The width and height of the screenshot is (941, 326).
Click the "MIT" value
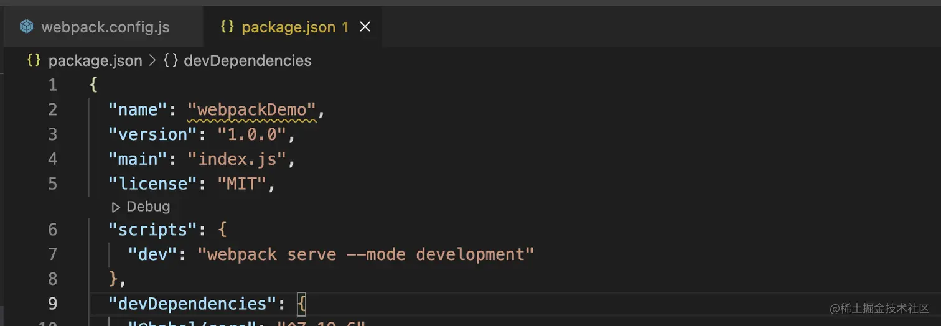242,184
